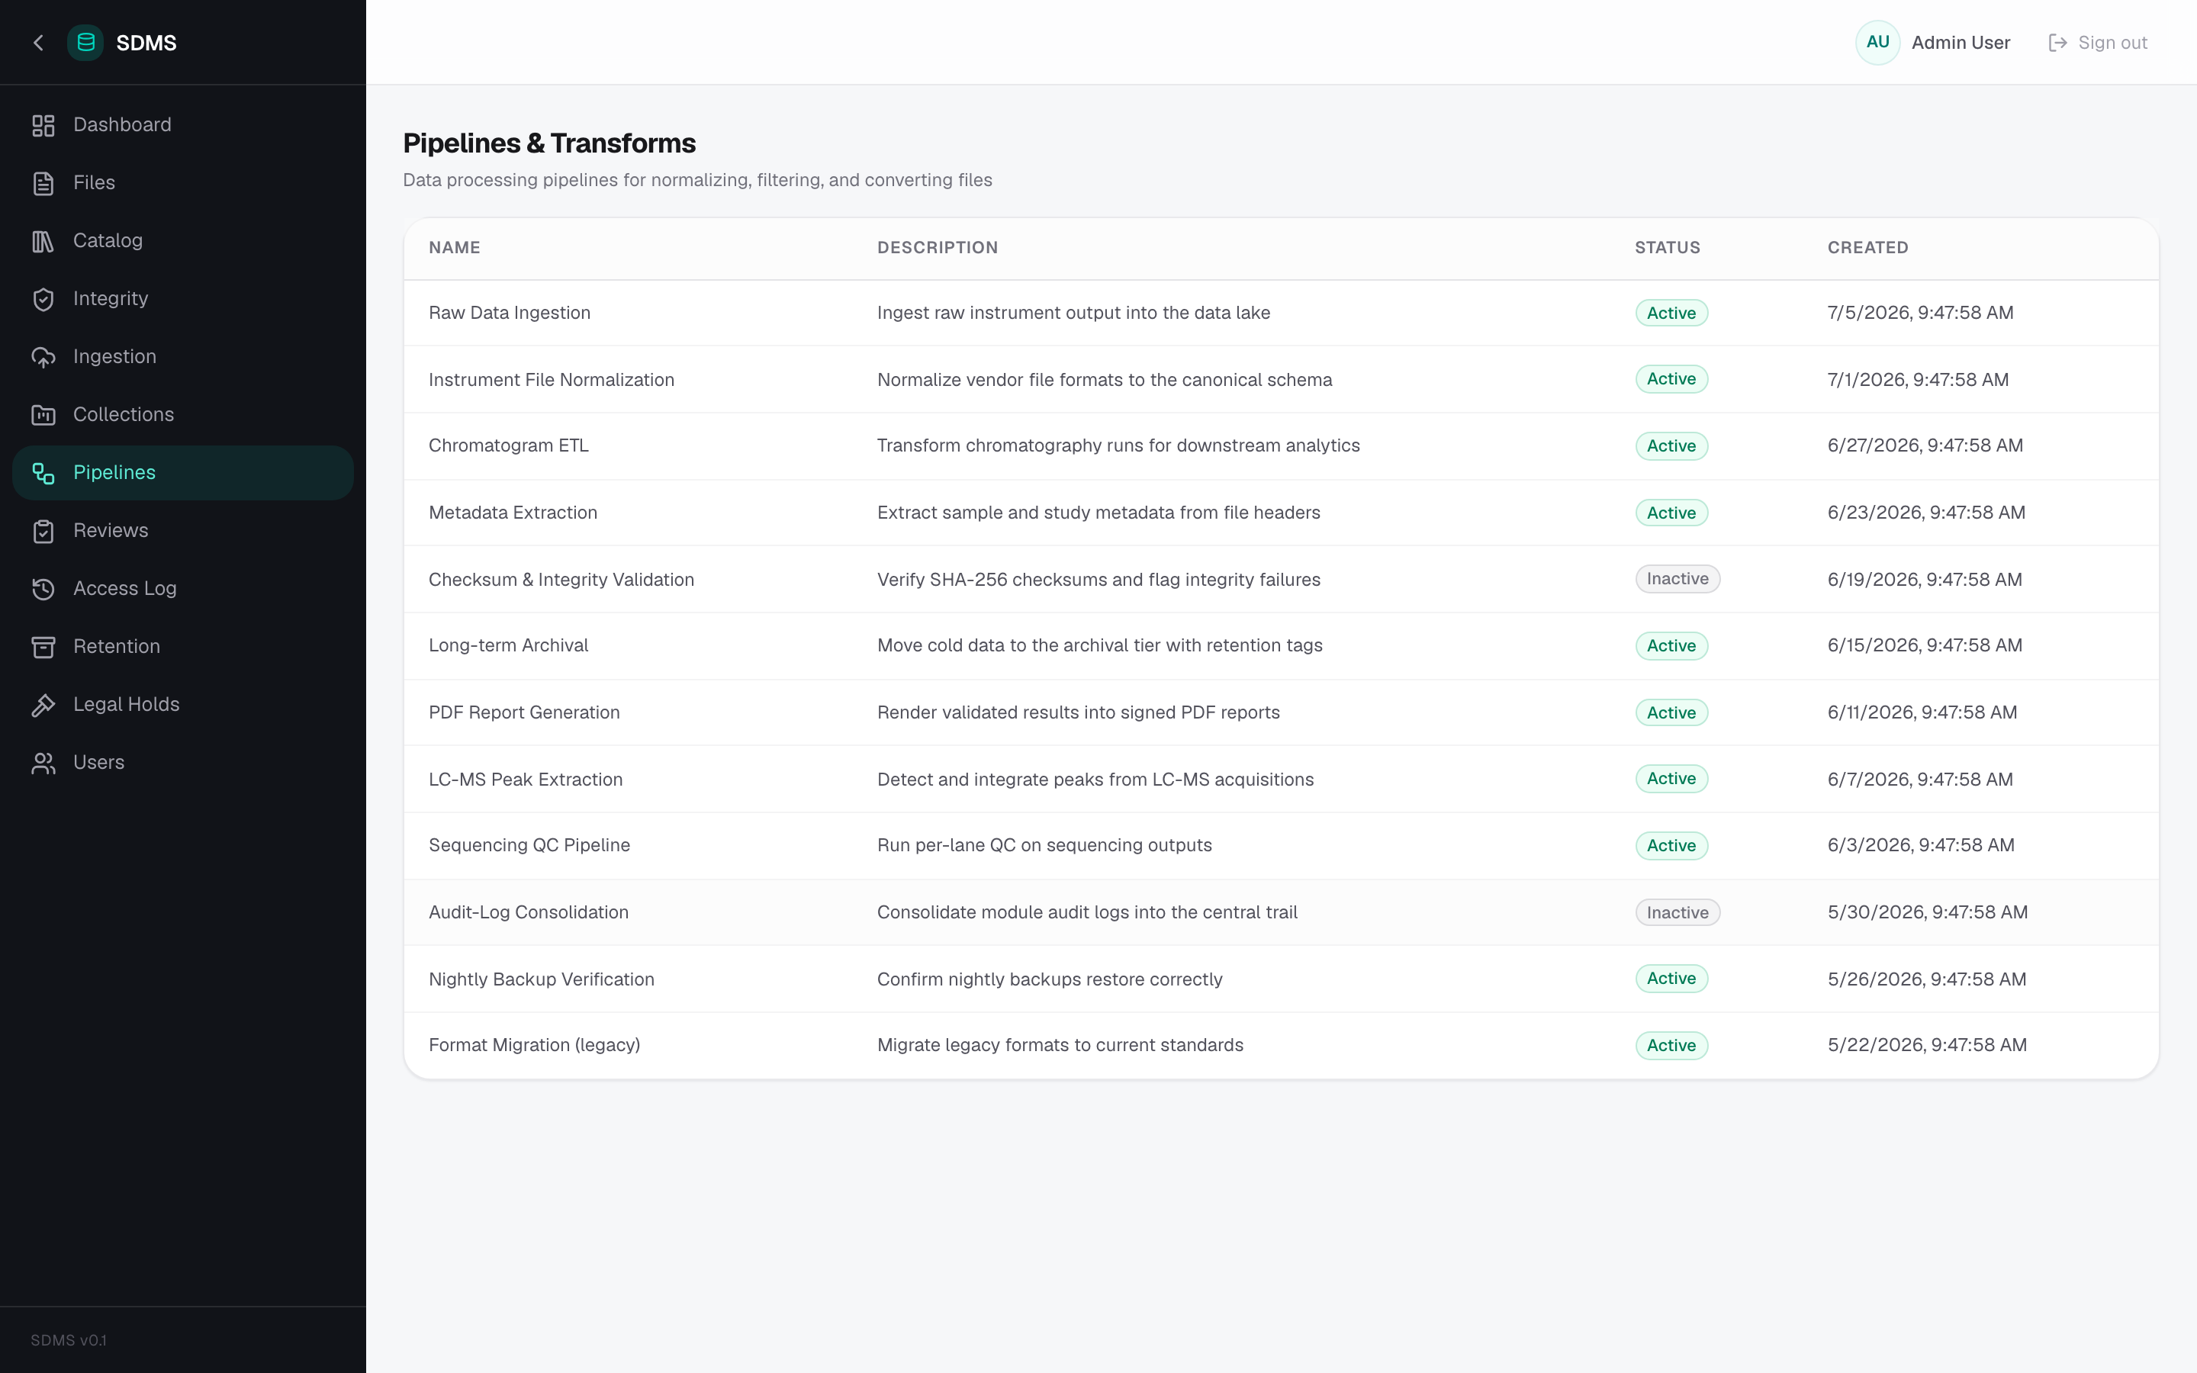Image resolution: width=2197 pixels, height=1373 pixels.
Task: Open the Access Log page
Action: 182,590
